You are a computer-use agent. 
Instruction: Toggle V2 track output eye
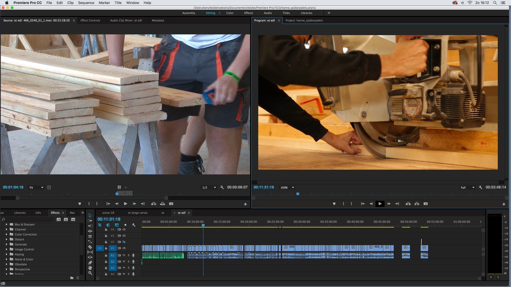pos(124,242)
